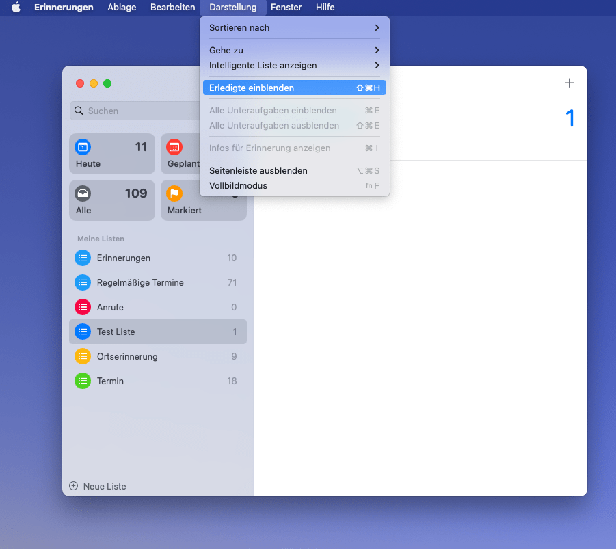Add new reminder with plus icon
616x549 pixels.
569,83
